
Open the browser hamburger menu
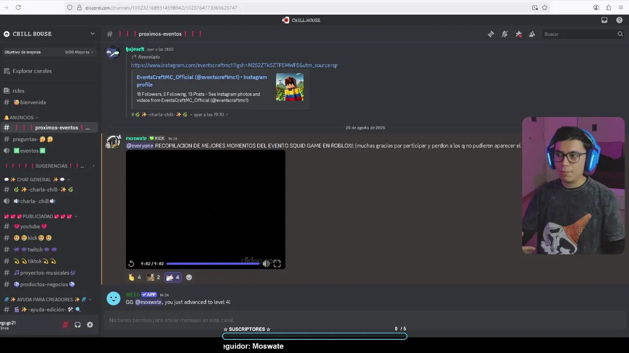(621, 7)
